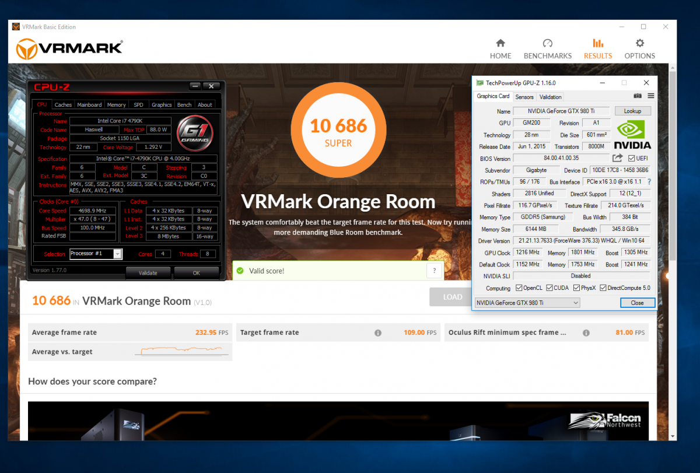Close the CPU-Z window with X

tap(211, 86)
